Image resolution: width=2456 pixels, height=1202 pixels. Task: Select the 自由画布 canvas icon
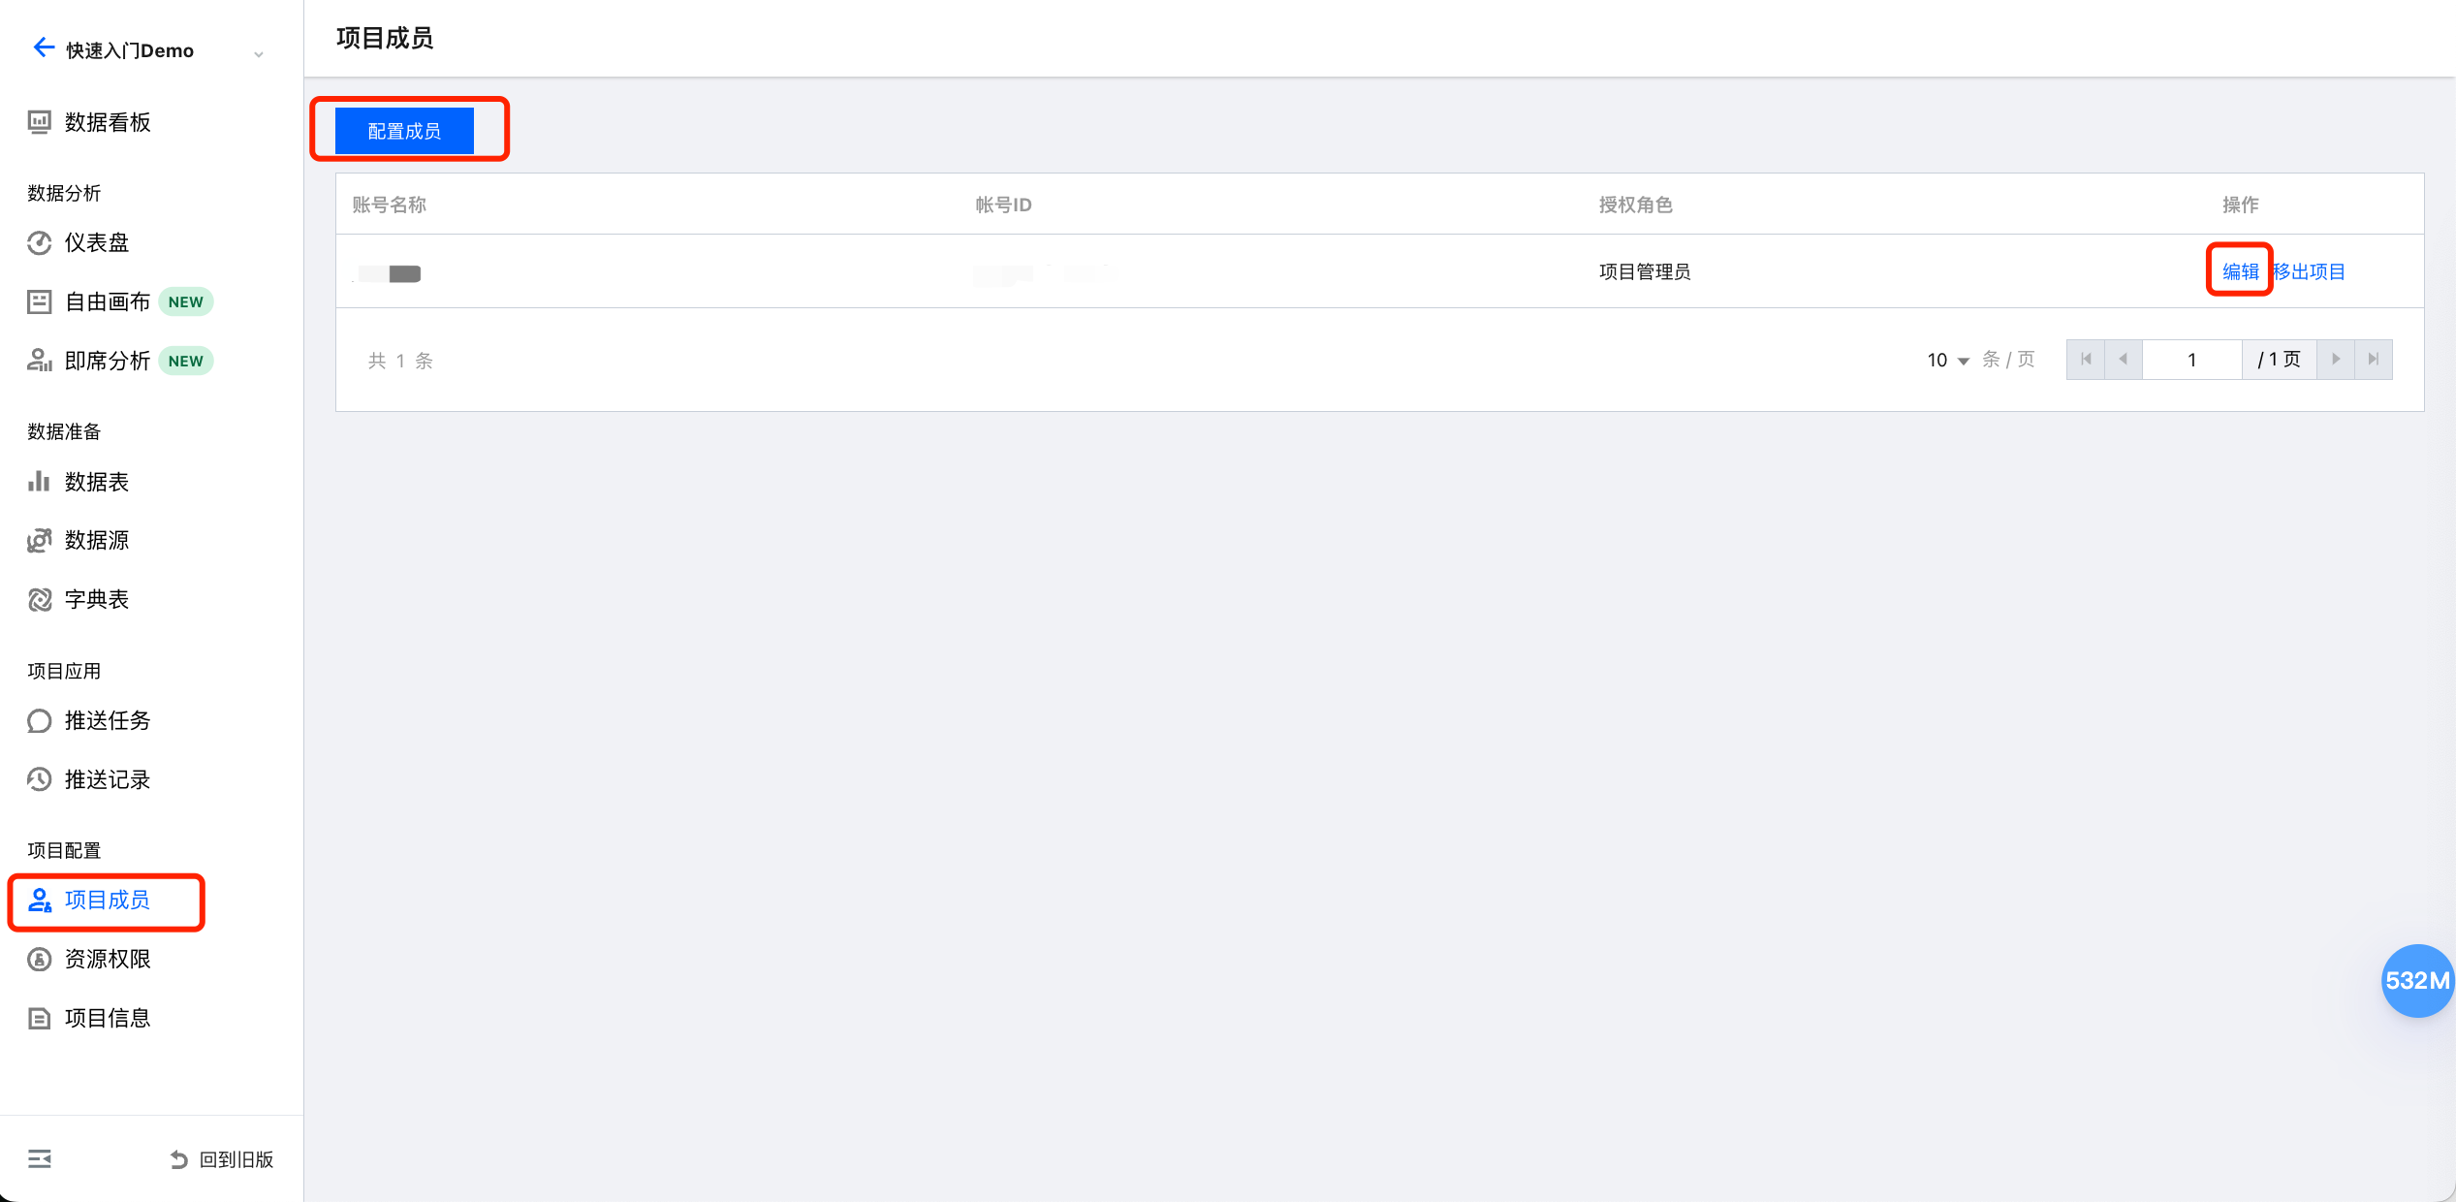39,301
